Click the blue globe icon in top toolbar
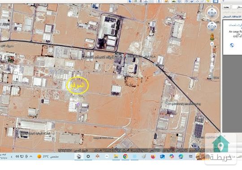The height and width of the screenshot is (170, 242). 130,1
